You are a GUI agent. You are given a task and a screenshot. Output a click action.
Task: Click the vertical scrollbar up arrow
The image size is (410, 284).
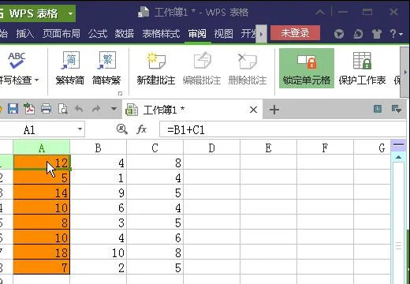(398, 157)
